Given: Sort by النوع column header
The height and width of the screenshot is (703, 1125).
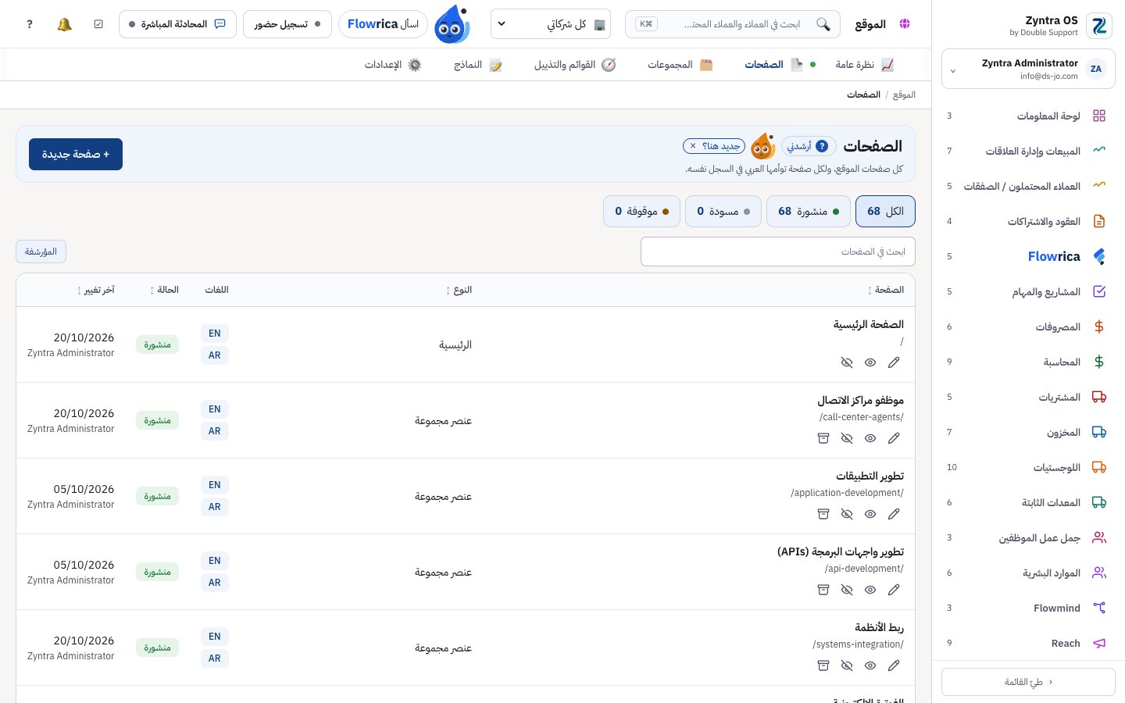Looking at the screenshot, I should [x=459, y=290].
